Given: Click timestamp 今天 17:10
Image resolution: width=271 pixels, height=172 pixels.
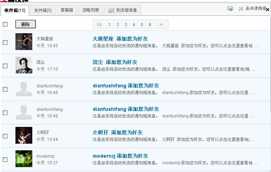Looking at the screenshot, I should click(x=47, y=69).
